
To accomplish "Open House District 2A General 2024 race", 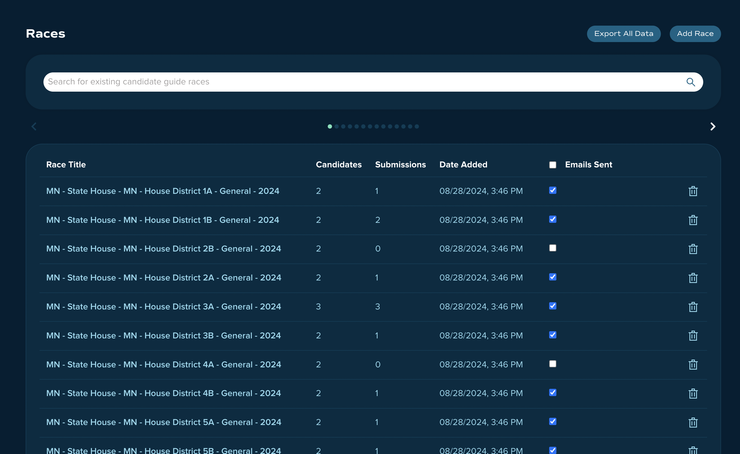I will pyautogui.click(x=164, y=278).
